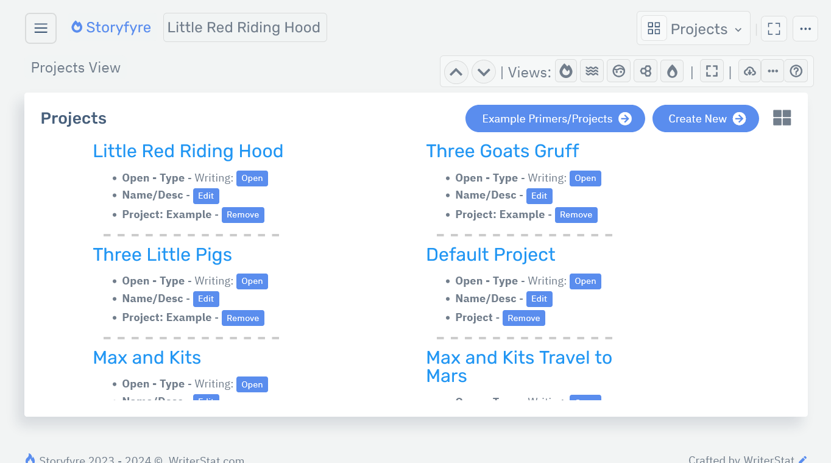Viewport: 831px width, 463px height.
Task: Click Create New to start a project
Action: (705, 118)
